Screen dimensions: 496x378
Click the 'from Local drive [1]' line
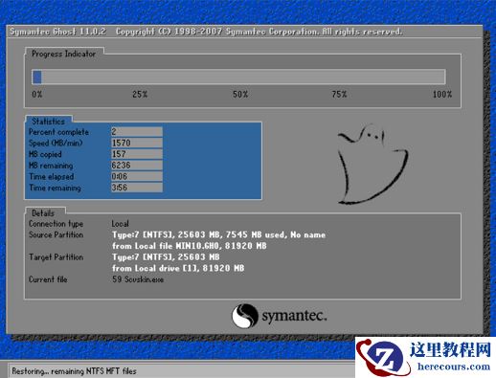pos(178,268)
